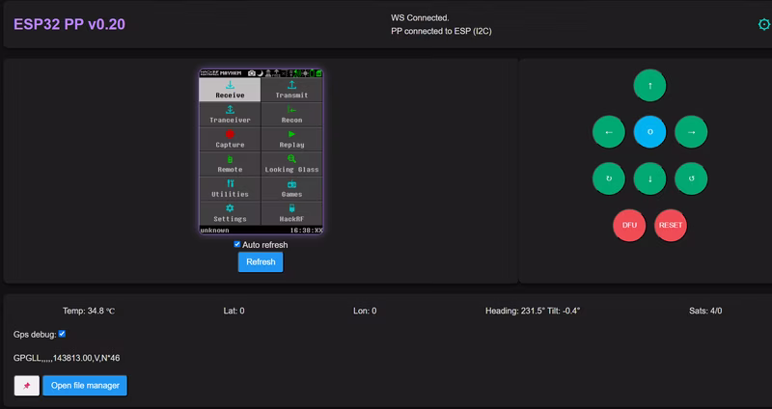The image size is (772, 409).
Task: Click the Lon: 0 value
Action: coord(365,311)
